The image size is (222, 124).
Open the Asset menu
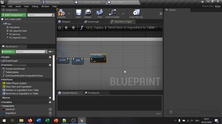[x=18, y=7]
